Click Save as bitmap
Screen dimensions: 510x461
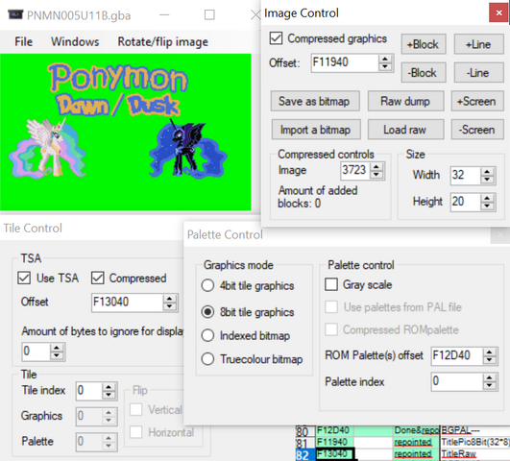tap(315, 101)
